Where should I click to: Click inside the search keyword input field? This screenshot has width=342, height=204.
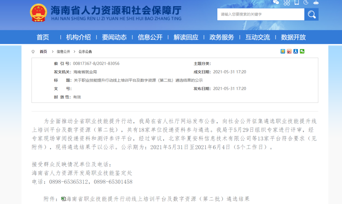[260, 14]
